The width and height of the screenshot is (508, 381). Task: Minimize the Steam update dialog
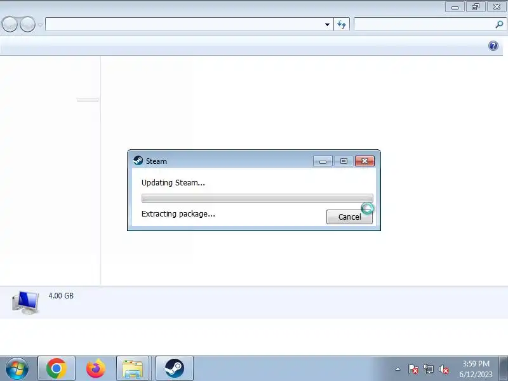(323, 161)
